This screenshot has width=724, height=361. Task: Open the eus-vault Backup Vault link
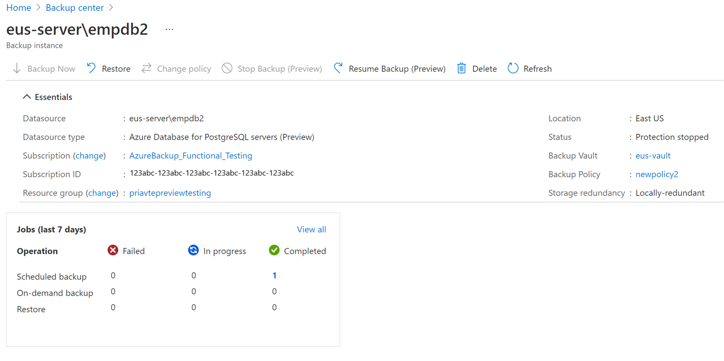click(x=653, y=155)
